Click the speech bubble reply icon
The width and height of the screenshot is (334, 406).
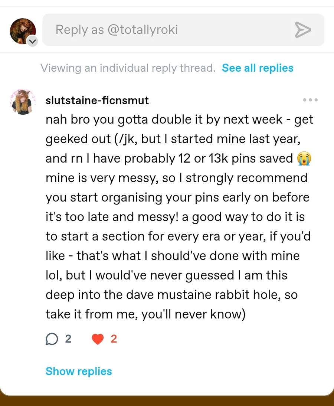coord(52,339)
